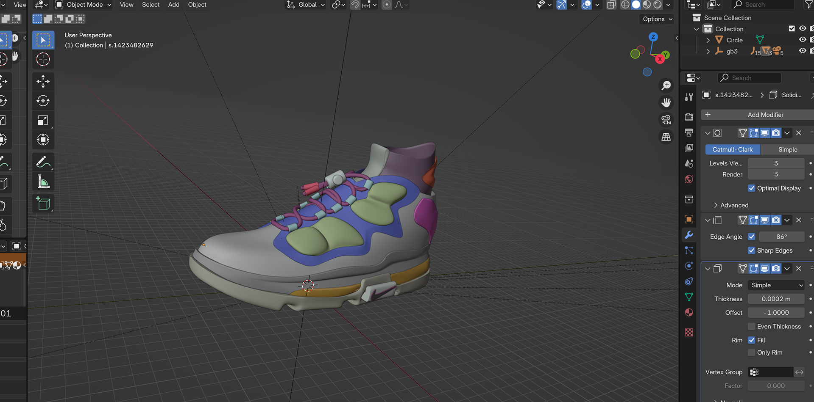Open the Object Mode dropdown
The image size is (814, 402).
(x=84, y=5)
